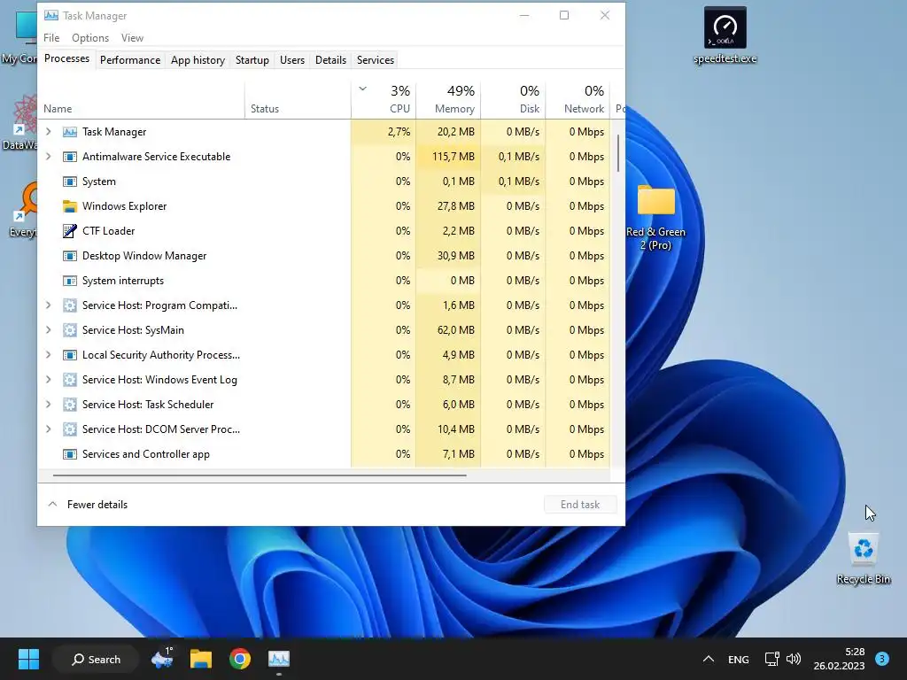This screenshot has height=680, width=907.
Task: Switch to the Details tab
Action: [331, 60]
